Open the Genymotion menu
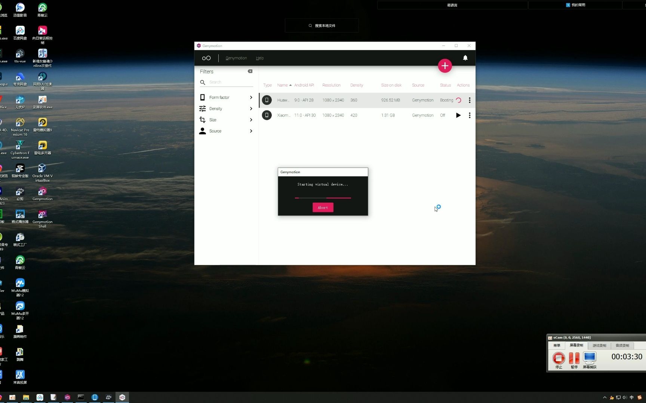The image size is (646, 403). click(236, 58)
